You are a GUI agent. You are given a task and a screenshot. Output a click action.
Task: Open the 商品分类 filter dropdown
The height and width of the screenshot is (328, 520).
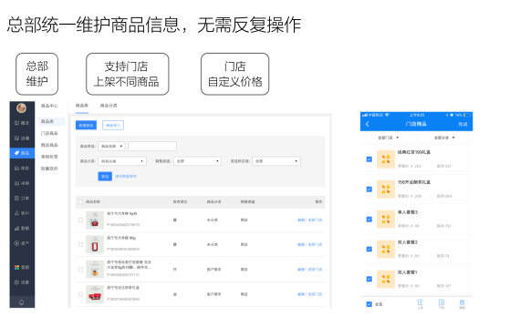pos(122,161)
